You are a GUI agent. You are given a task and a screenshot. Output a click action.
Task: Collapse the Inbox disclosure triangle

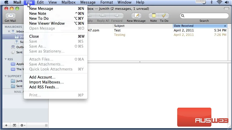(x=9, y=31)
